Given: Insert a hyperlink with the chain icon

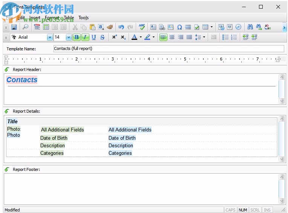Looking at the screenshot, I should (162, 27).
